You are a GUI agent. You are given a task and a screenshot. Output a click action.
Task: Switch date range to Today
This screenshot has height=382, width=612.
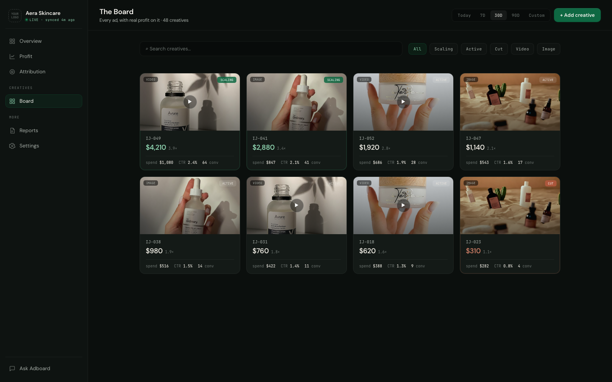click(464, 15)
